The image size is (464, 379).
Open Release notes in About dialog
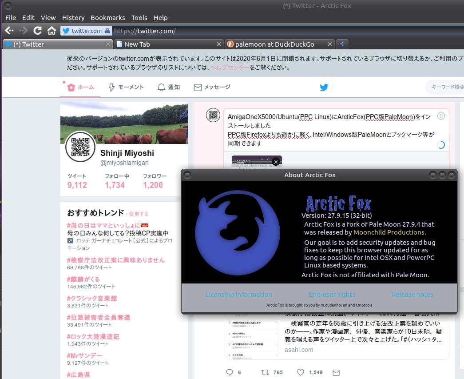coord(412,295)
